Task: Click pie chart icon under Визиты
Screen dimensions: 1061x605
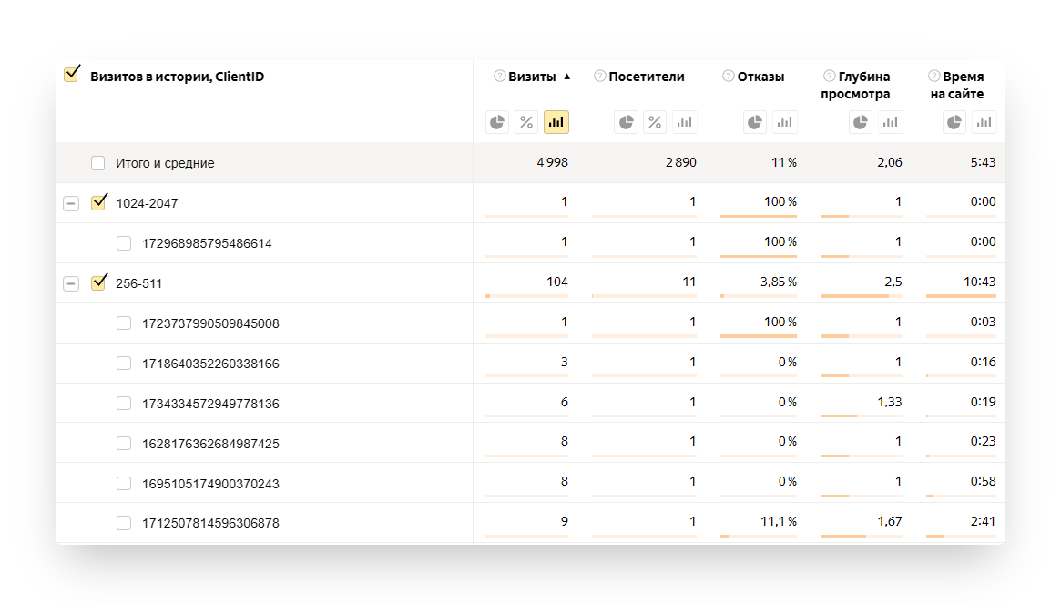Action: [496, 122]
